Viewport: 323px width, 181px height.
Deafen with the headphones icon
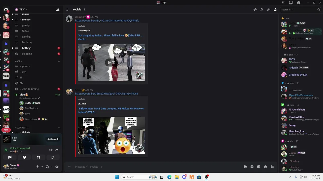point(47,167)
